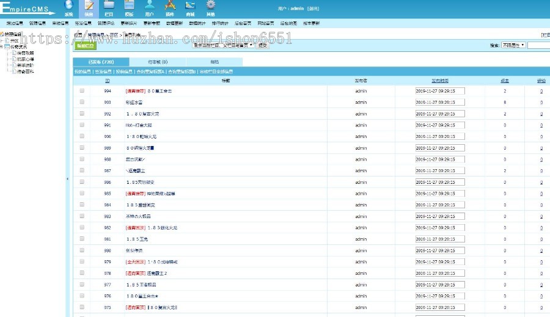The width and height of the screenshot is (550, 317).
Task: Select 传奇资讯 in the category tree
Action: [x=18, y=46]
